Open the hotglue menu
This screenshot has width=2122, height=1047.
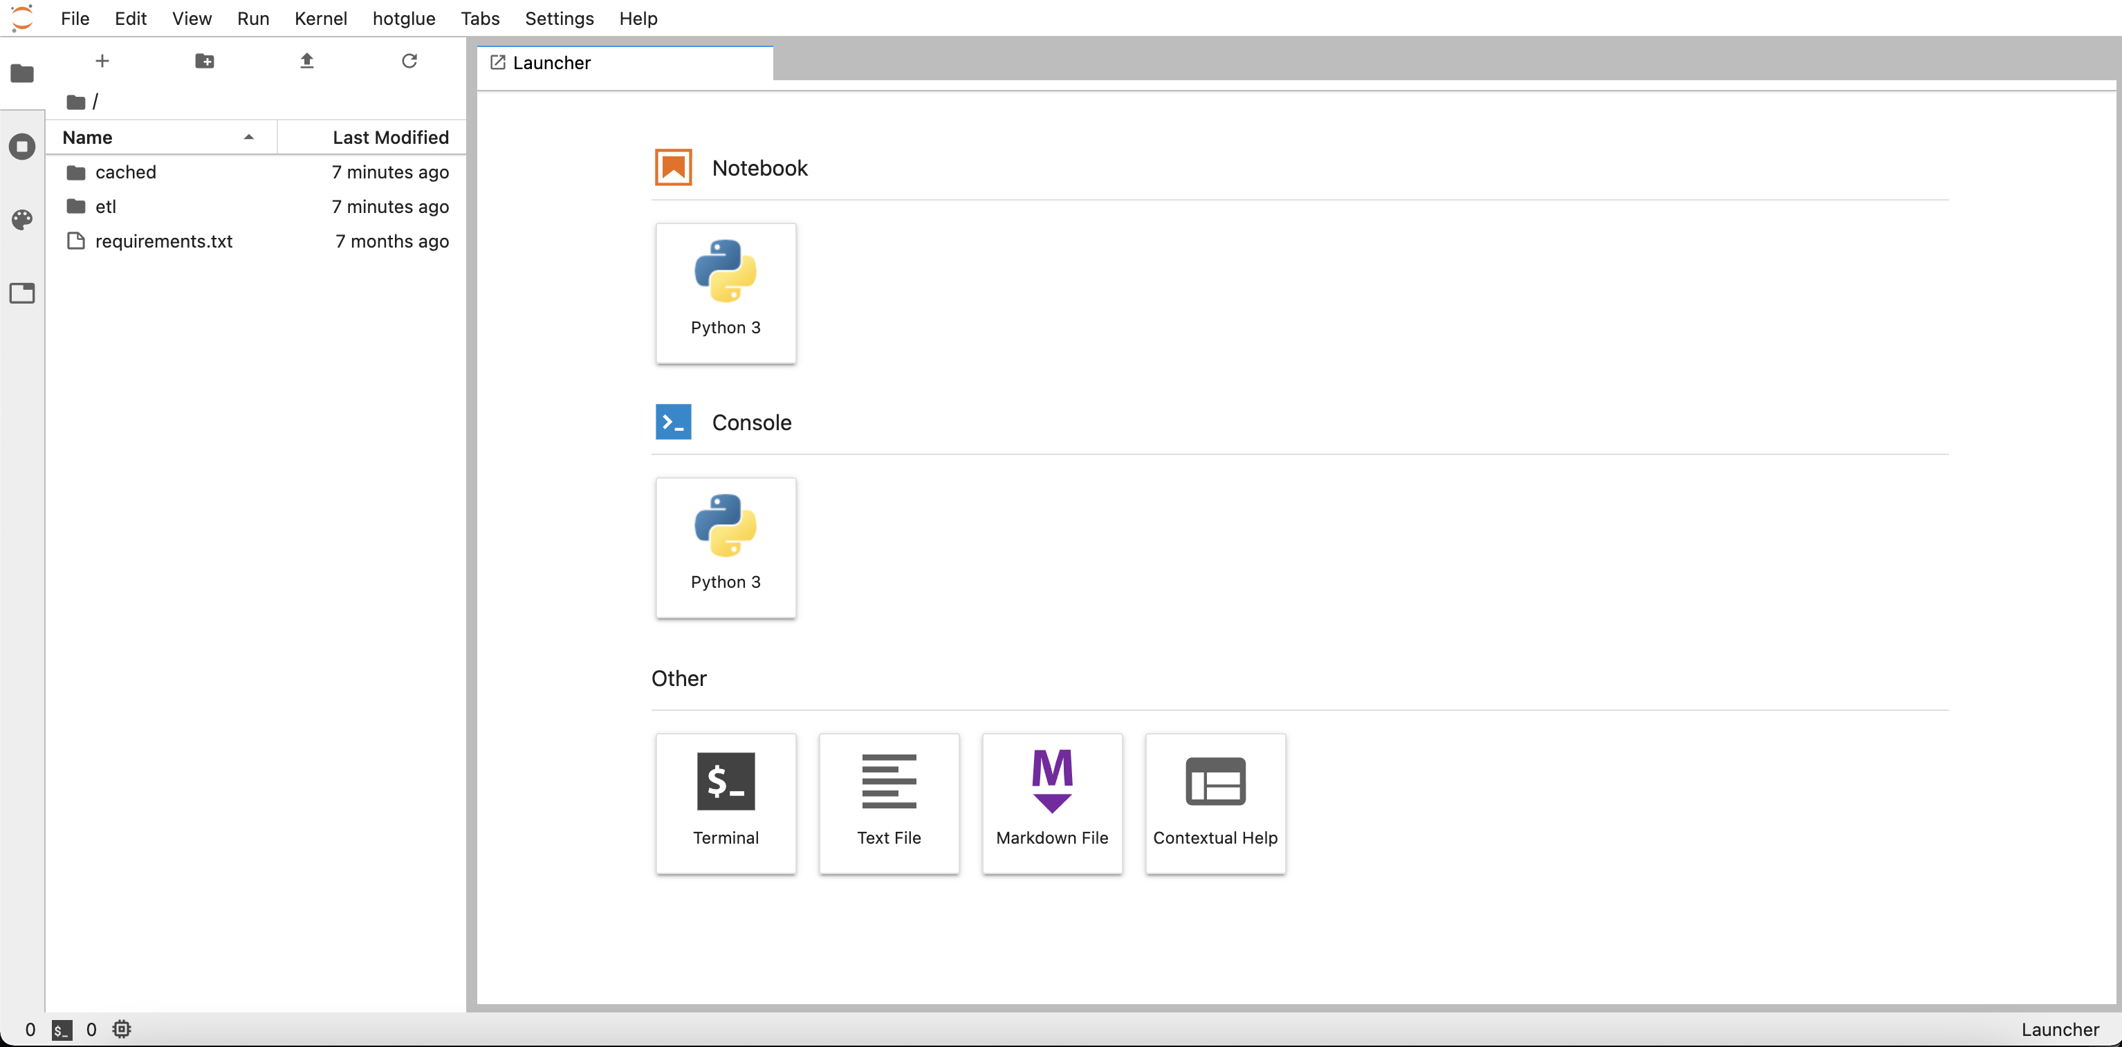click(404, 18)
